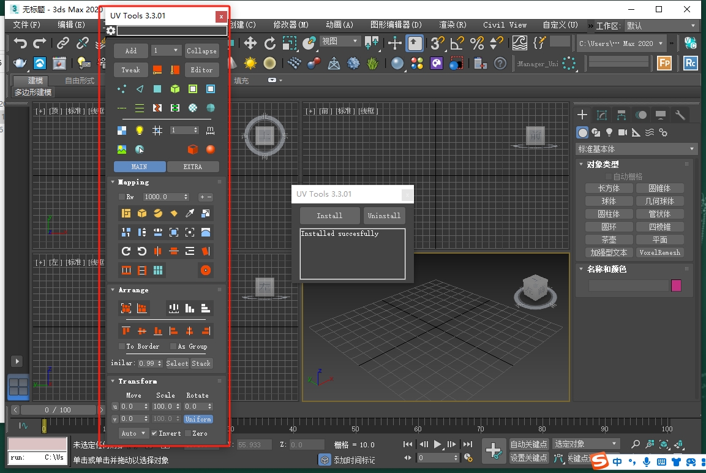Open the Auto dropdown in Transform
The height and width of the screenshot is (473, 706).
[x=133, y=433]
